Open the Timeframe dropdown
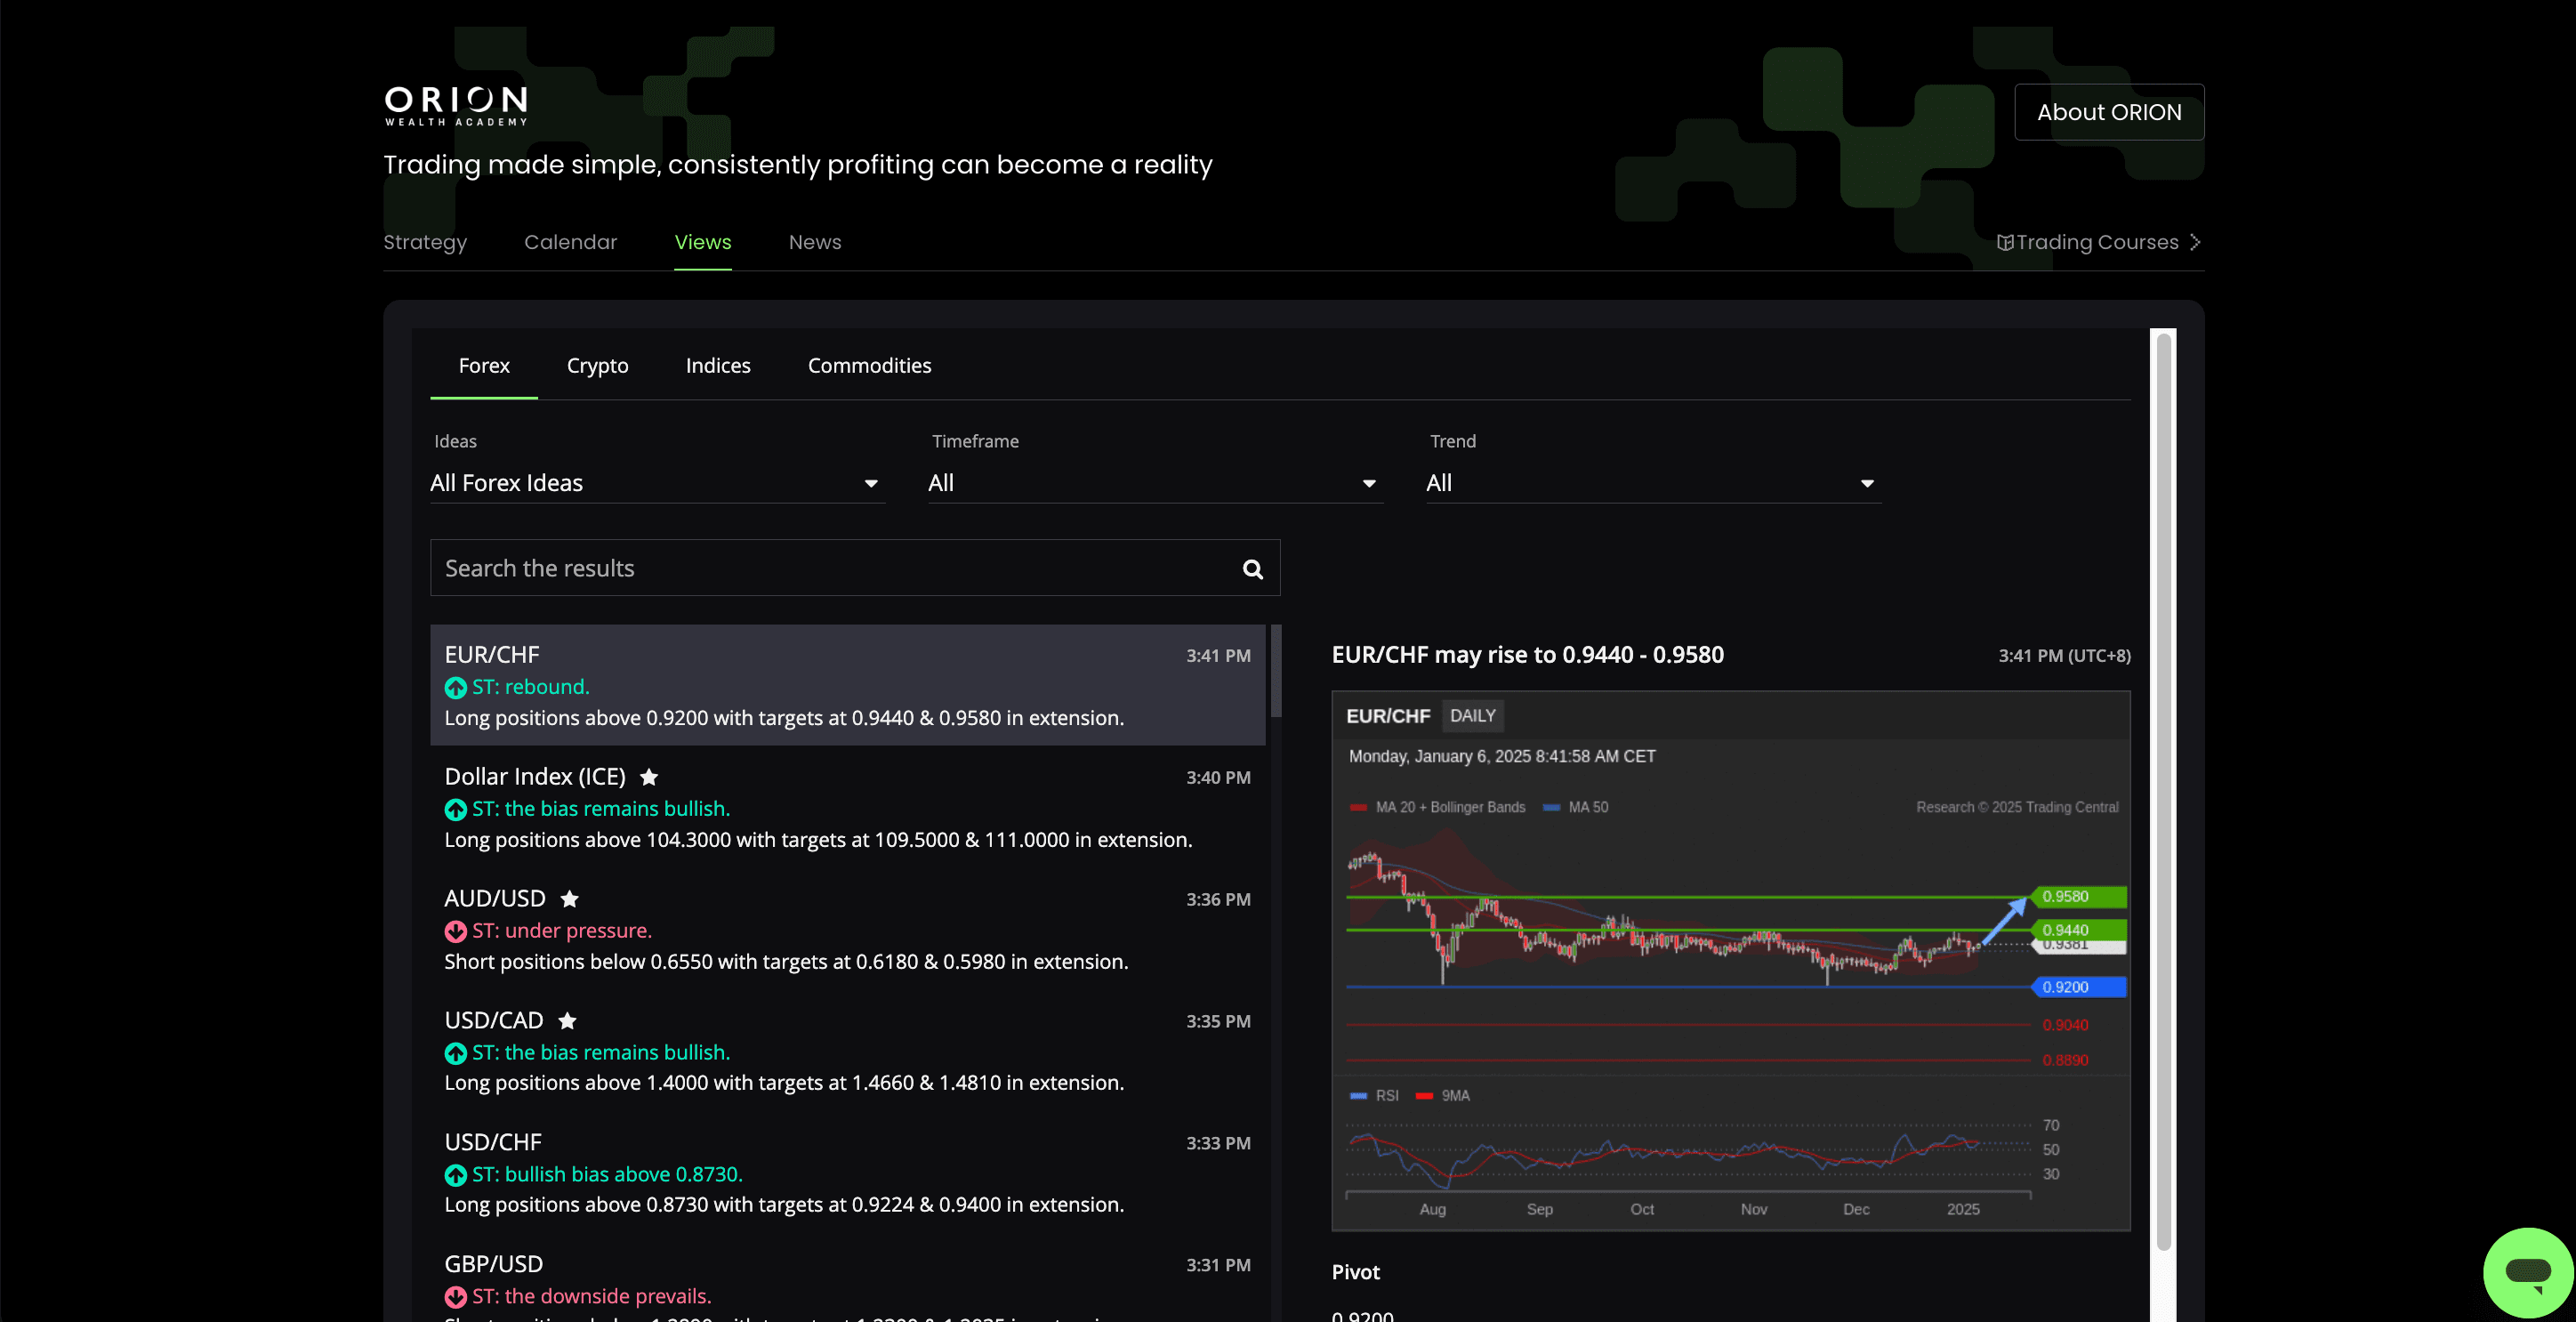Viewport: 2576px width, 1322px height. pos(1155,483)
